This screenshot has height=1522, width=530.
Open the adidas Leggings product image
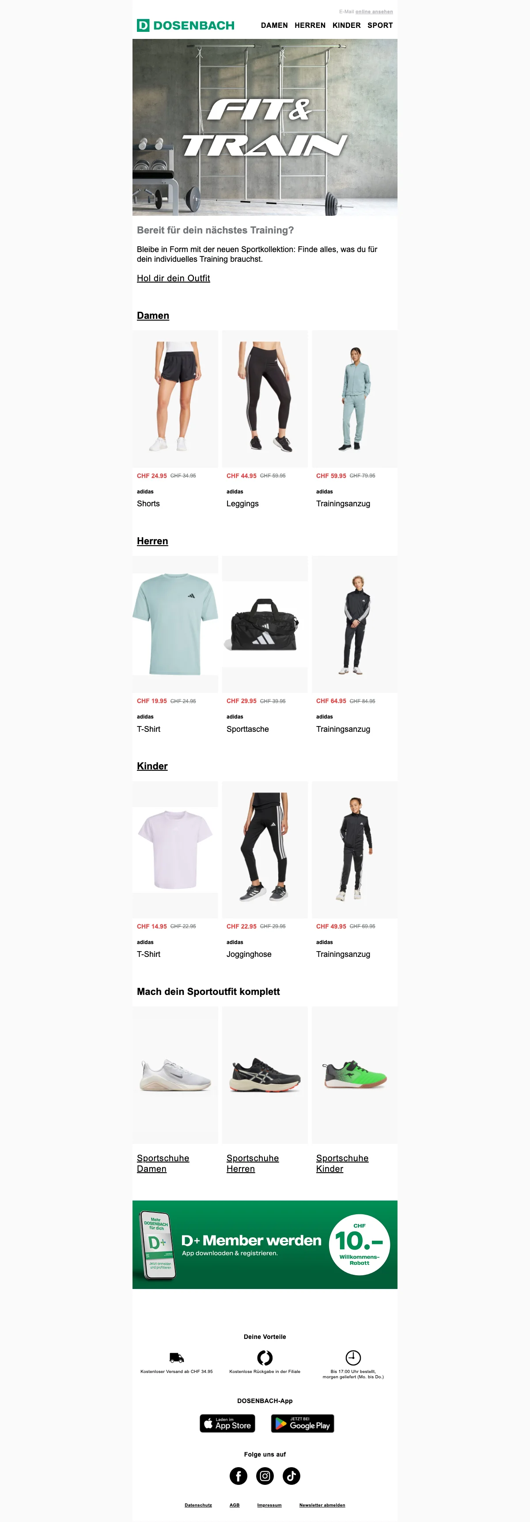pyautogui.click(x=265, y=399)
